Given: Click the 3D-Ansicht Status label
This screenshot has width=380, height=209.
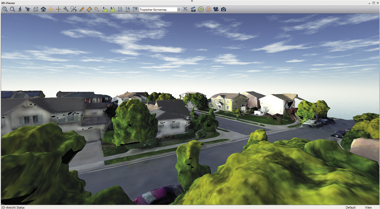Looking at the screenshot, I should pos(13,207).
